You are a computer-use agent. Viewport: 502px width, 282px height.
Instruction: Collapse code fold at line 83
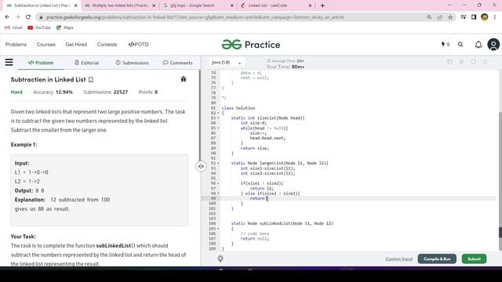pyautogui.click(x=218, y=118)
